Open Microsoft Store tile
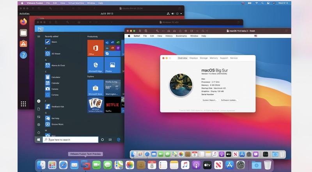Image resolution: width=312 pixels, height=172 pixels. pyautogui.click(x=96, y=88)
